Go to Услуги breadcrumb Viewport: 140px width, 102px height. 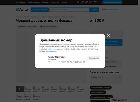(x=26, y=17)
